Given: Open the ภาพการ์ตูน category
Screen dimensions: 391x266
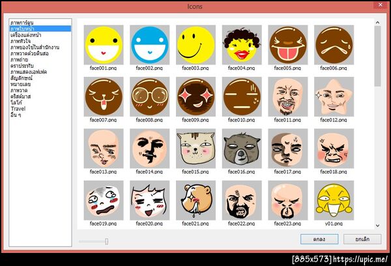Looking at the screenshot, I should [22, 23].
